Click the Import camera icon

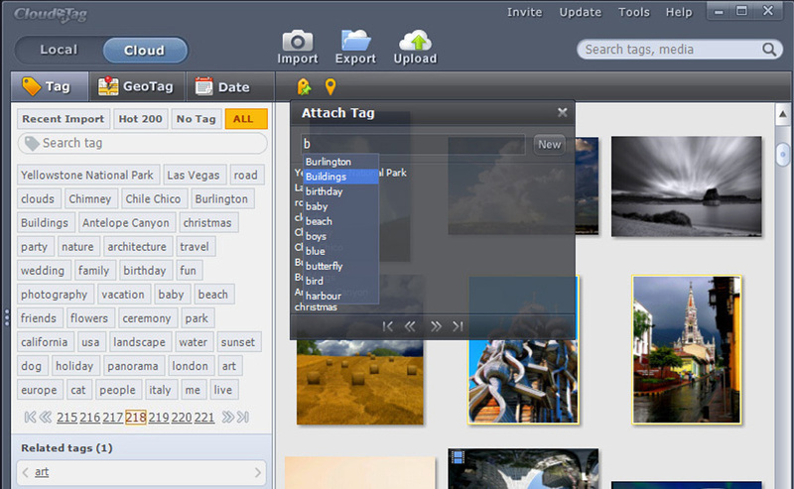tap(297, 41)
